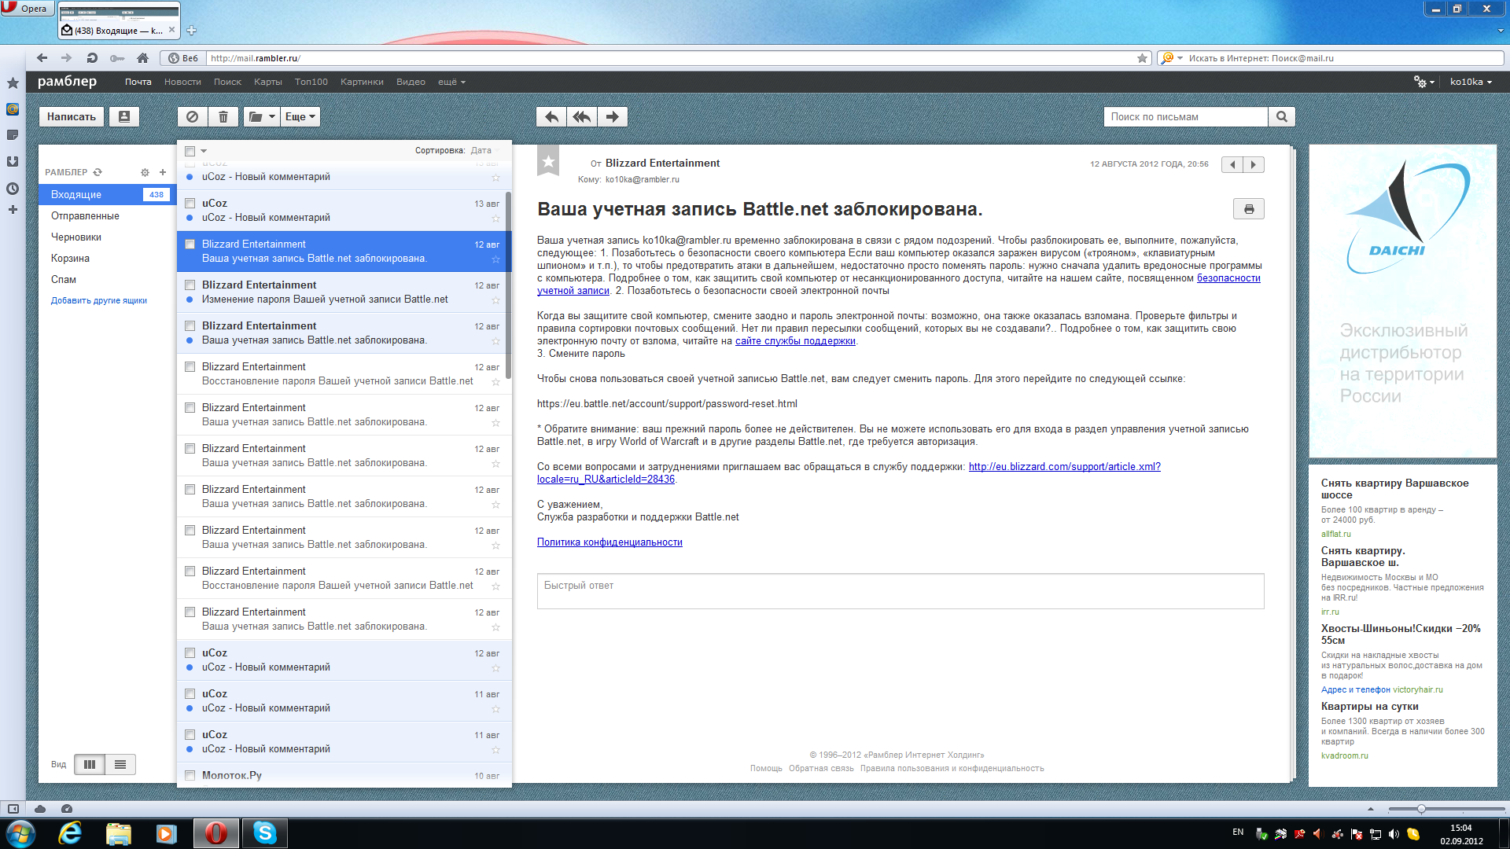The width and height of the screenshot is (1510, 849).
Task: Tick the checkbox for the uCoz 13 авг email
Action: point(190,204)
